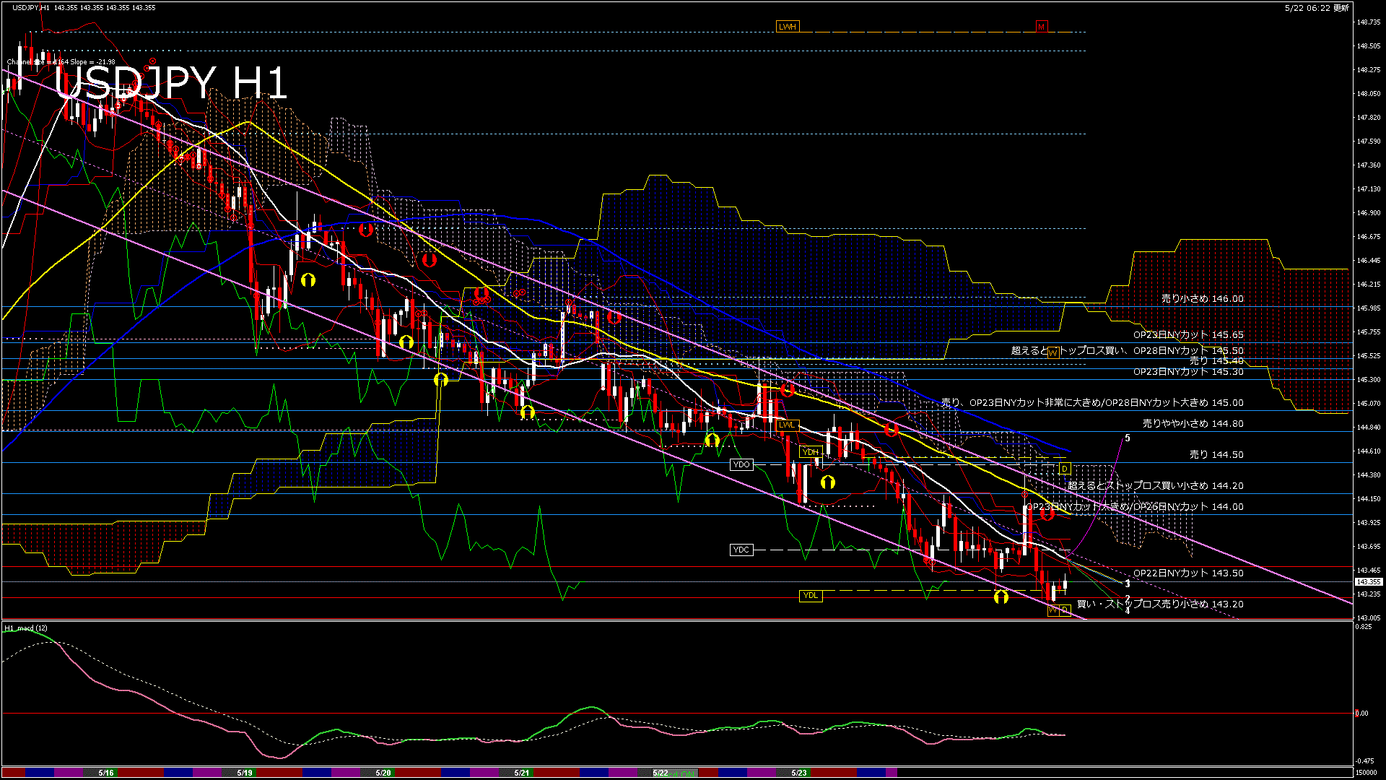Click the 5/19 date marker
1386x780 pixels.
(245, 773)
